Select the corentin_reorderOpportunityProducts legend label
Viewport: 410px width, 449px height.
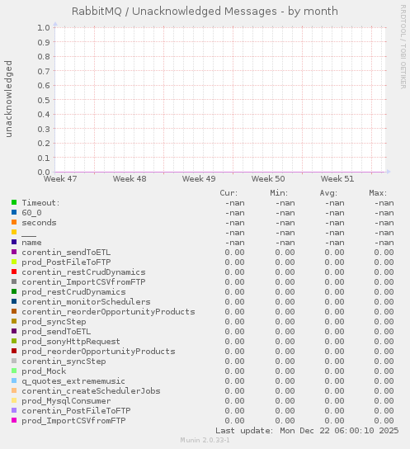(108, 312)
